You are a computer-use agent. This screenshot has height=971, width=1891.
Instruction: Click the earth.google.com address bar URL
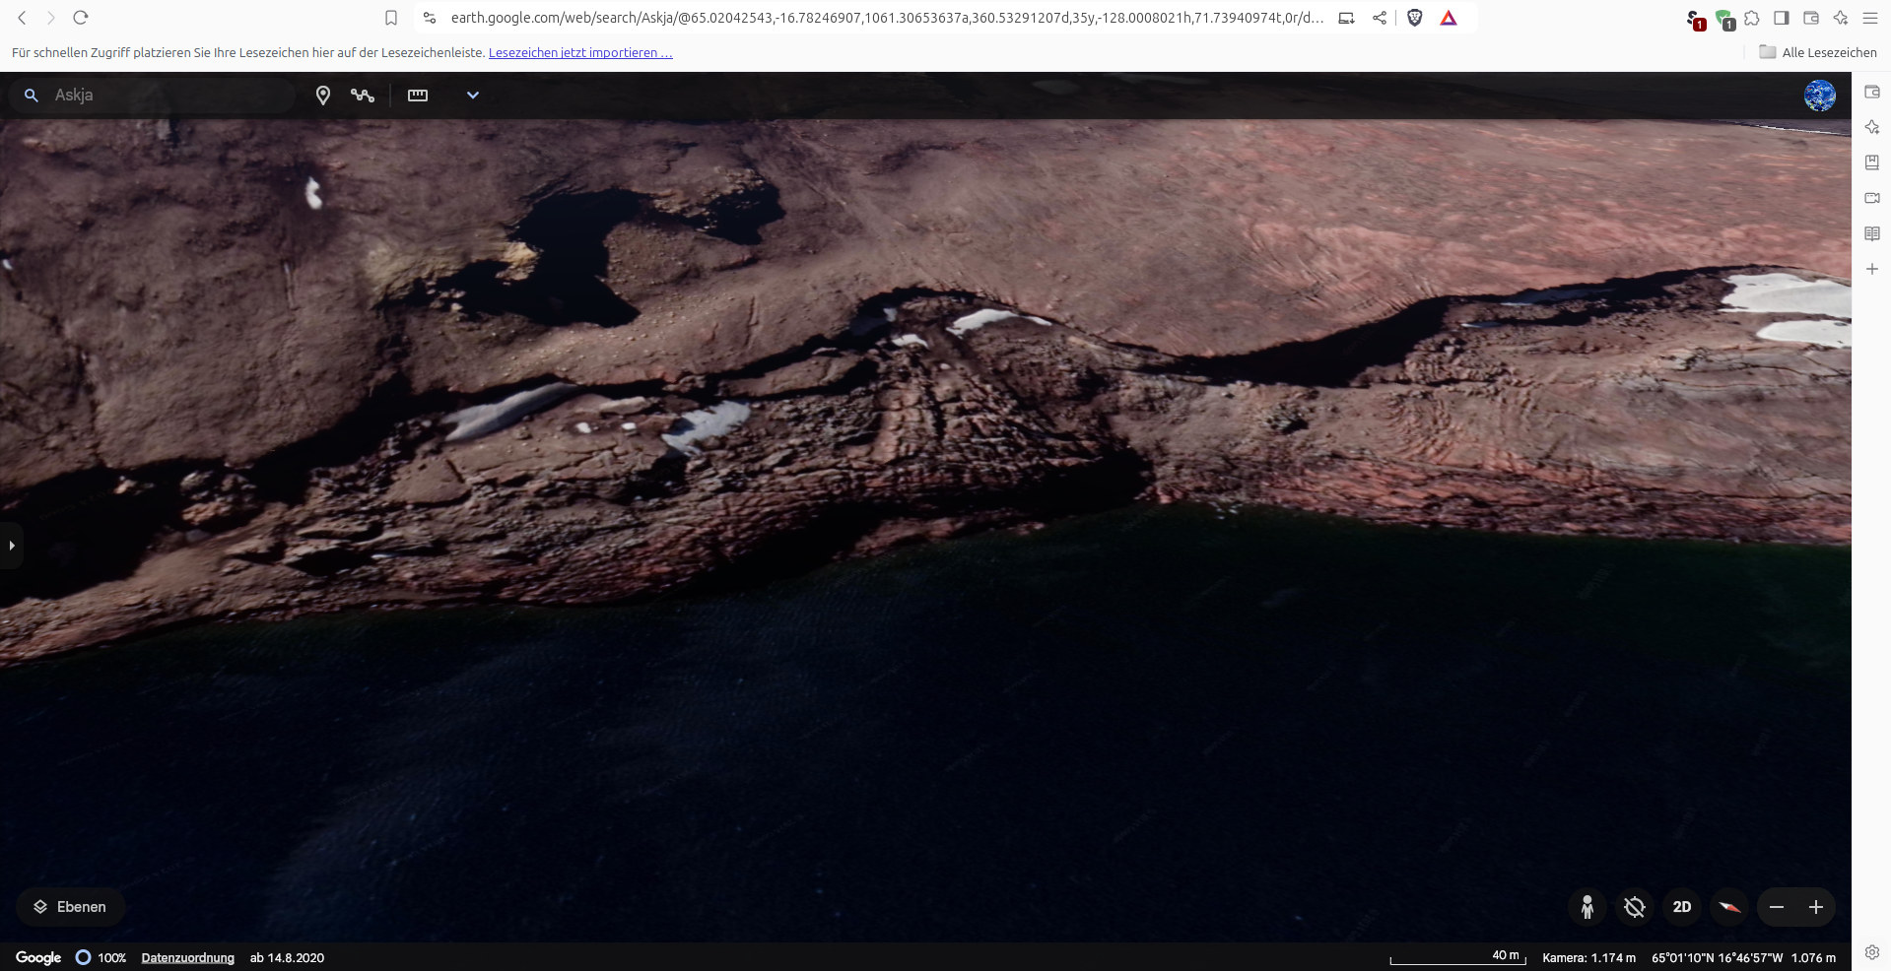[x=887, y=18]
